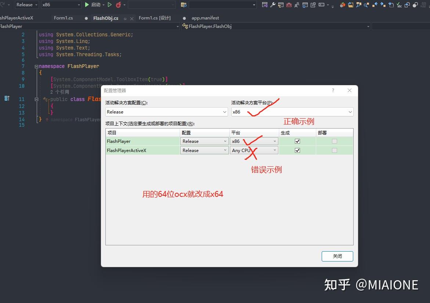Click the Hot Reload flame icon

[119, 5]
